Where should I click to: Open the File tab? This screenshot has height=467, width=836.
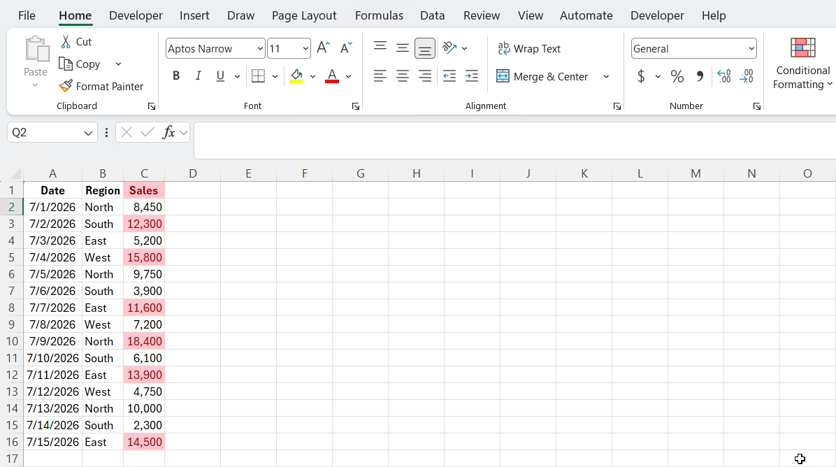tap(27, 15)
